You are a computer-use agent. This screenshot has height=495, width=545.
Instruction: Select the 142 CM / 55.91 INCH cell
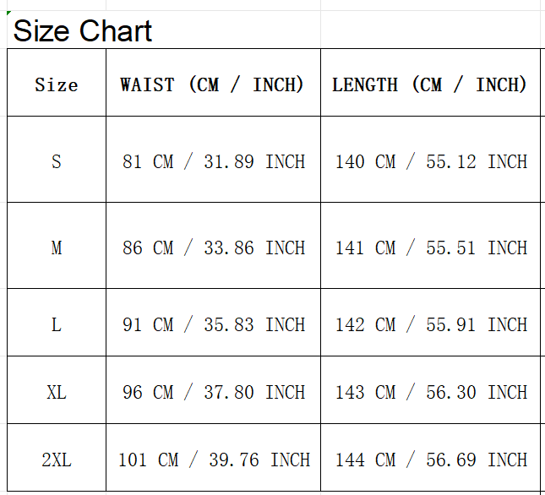click(x=430, y=323)
